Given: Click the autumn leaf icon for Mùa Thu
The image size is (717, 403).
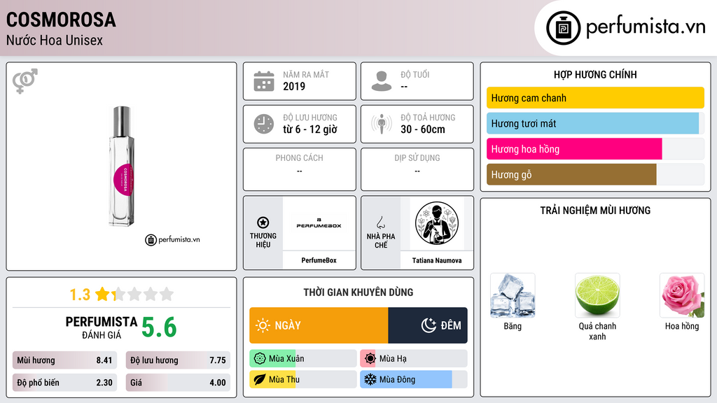Looking at the screenshot, I should tap(260, 379).
